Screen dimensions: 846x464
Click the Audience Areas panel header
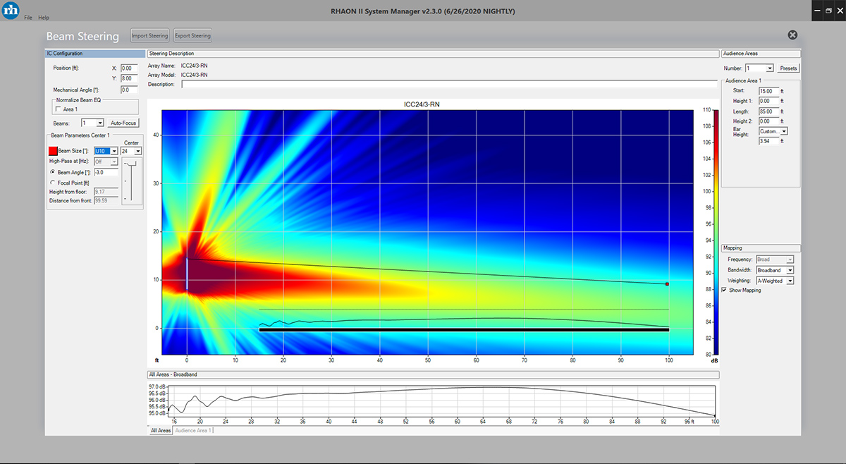click(761, 54)
